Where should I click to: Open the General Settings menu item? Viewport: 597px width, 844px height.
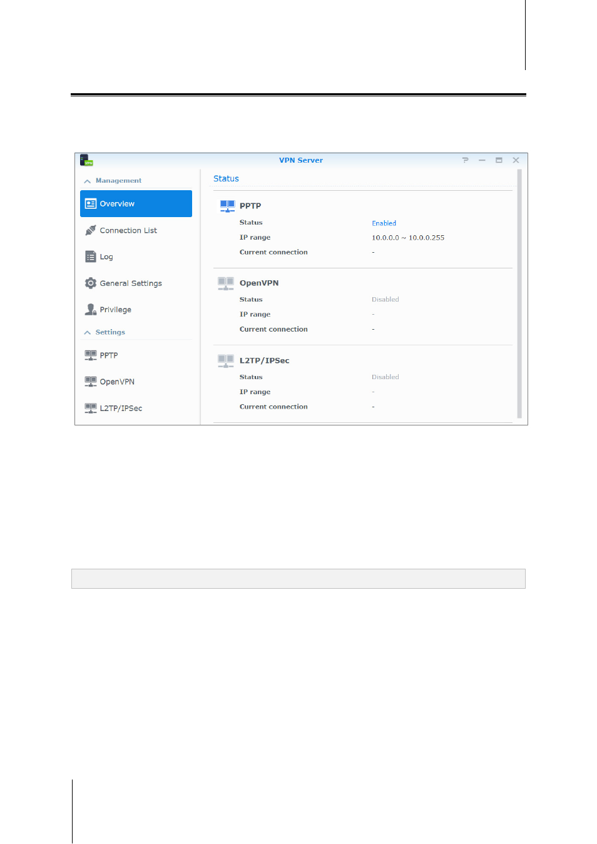click(x=136, y=283)
